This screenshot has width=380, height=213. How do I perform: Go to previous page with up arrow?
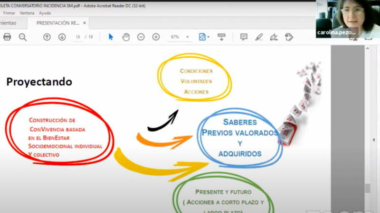tap(47, 37)
